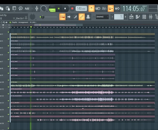Click the speaker icon in playlist title bar
The image size is (158, 130).
pyautogui.click(x=7, y=23)
